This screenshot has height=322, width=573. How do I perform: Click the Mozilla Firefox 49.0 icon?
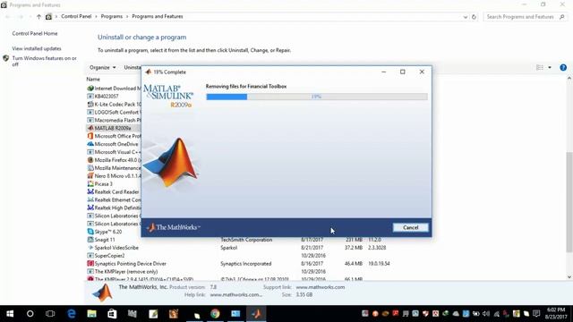pos(90,160)
